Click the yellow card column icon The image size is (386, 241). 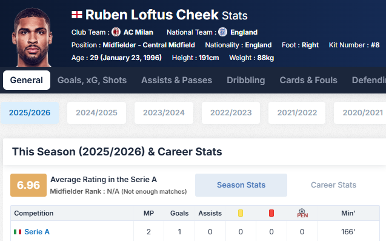tap(241, 213)
